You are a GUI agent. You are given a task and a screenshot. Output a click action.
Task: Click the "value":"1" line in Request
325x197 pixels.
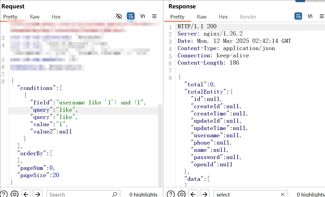(x=49, y=124)
